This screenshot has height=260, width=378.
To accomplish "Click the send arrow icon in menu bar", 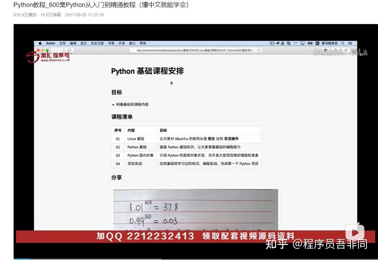I will pos(278,43).
